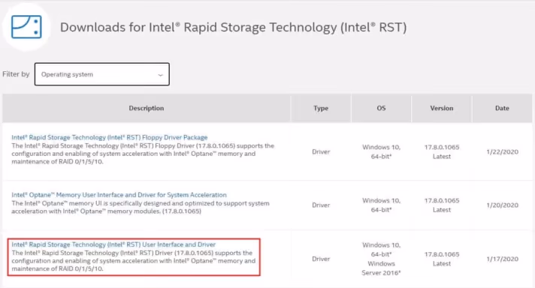Screen dimensions: 535x288
Task: Click the Optane memory UI description paragraph
Action: pyautogui.click(x=141, y=207)
